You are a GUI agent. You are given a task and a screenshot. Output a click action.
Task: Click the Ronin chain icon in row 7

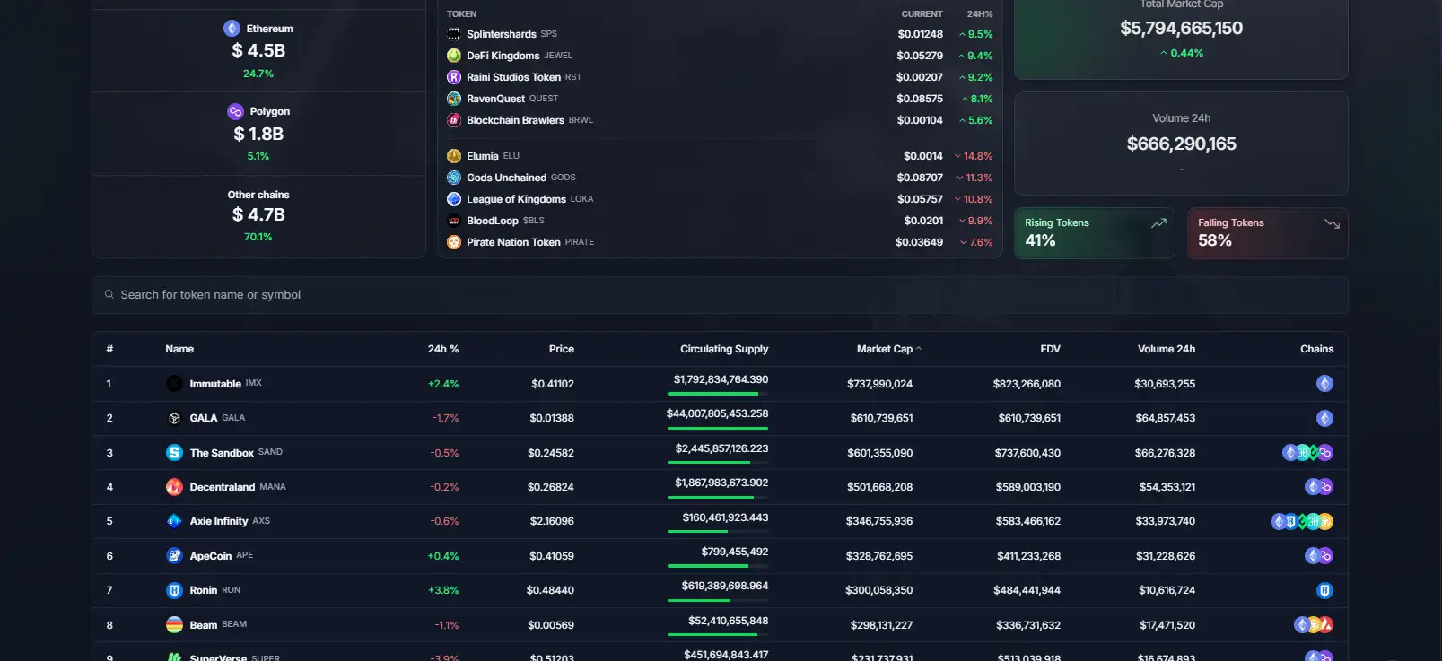[1324, 590]
